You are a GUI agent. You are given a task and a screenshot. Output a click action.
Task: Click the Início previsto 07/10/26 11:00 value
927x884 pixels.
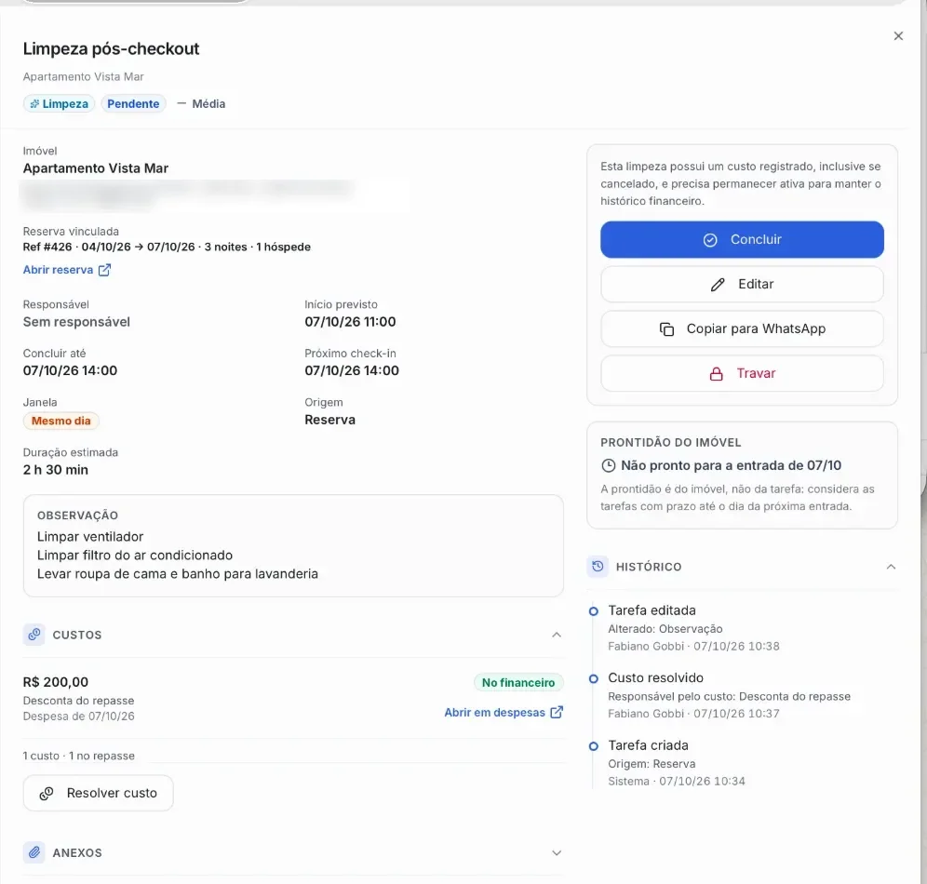pos(350,322)
